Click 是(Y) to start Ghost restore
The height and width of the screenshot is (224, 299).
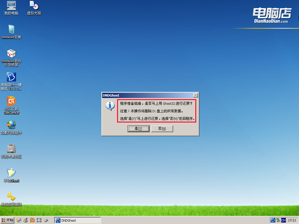138,129
